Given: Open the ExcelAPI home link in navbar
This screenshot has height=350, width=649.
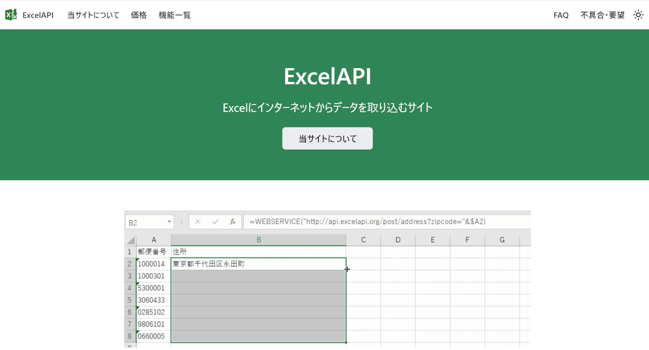Looking at the screenshot, I should point(38,15).
